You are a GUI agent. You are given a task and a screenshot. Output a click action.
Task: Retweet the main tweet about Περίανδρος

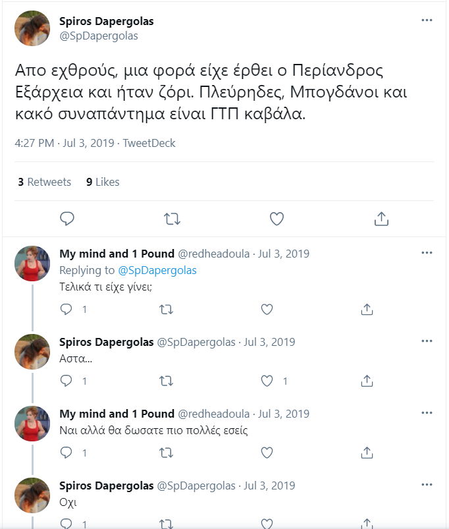(x=172, y=219)
